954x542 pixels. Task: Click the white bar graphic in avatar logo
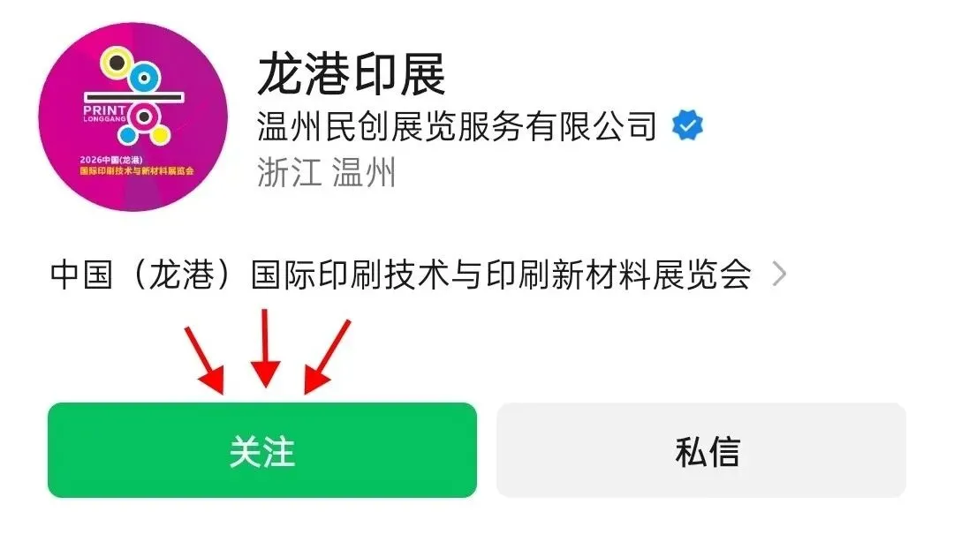(x=133, y=97)
